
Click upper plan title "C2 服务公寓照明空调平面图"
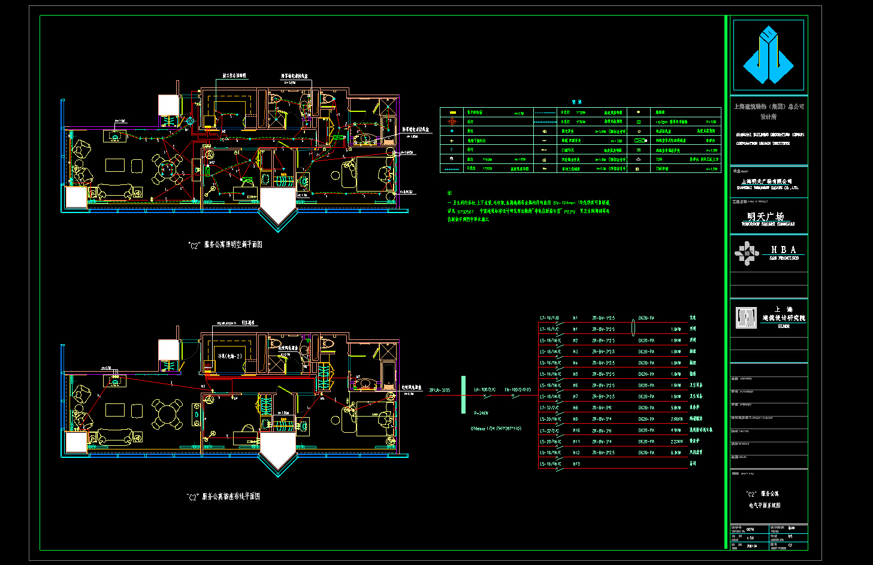[225, 245]
